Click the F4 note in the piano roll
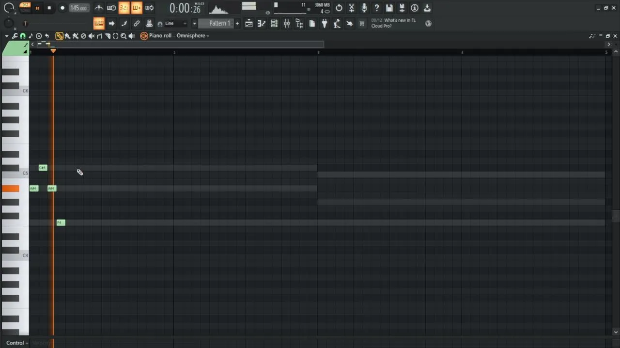 (x=61, y=222)
